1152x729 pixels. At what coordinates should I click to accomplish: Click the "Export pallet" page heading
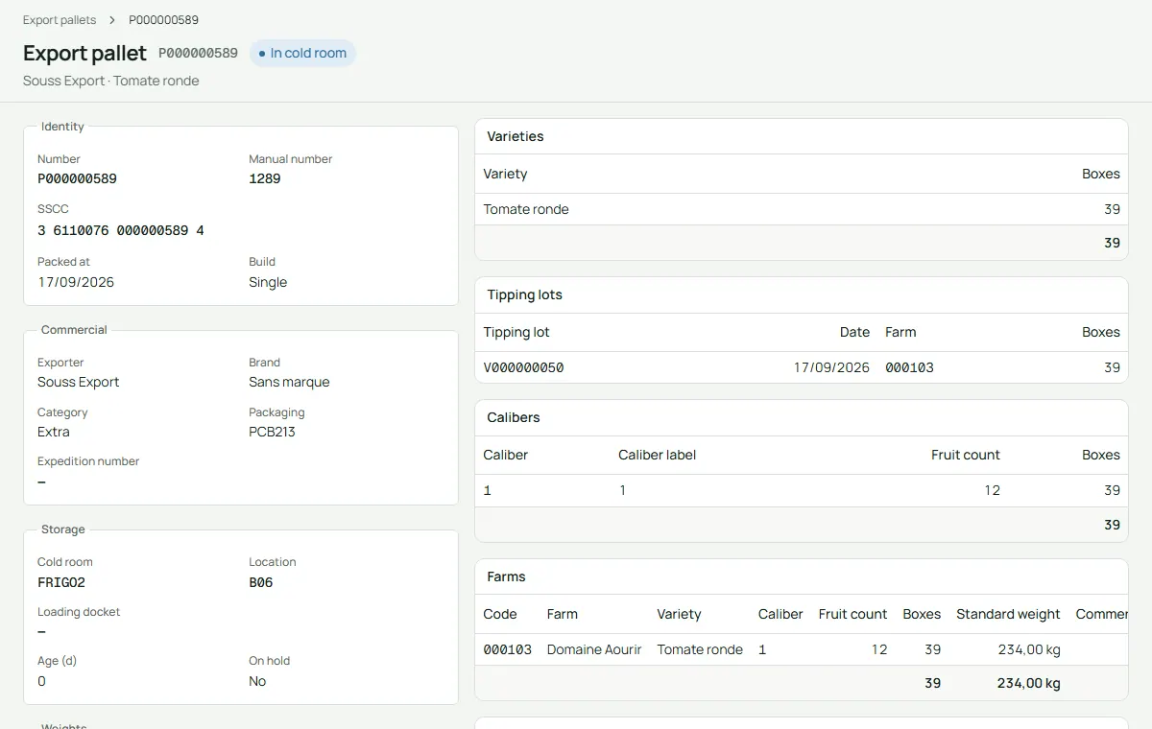[84, 53]
